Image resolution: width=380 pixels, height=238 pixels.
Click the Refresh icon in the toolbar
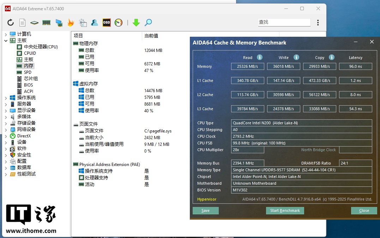point(11,23)
